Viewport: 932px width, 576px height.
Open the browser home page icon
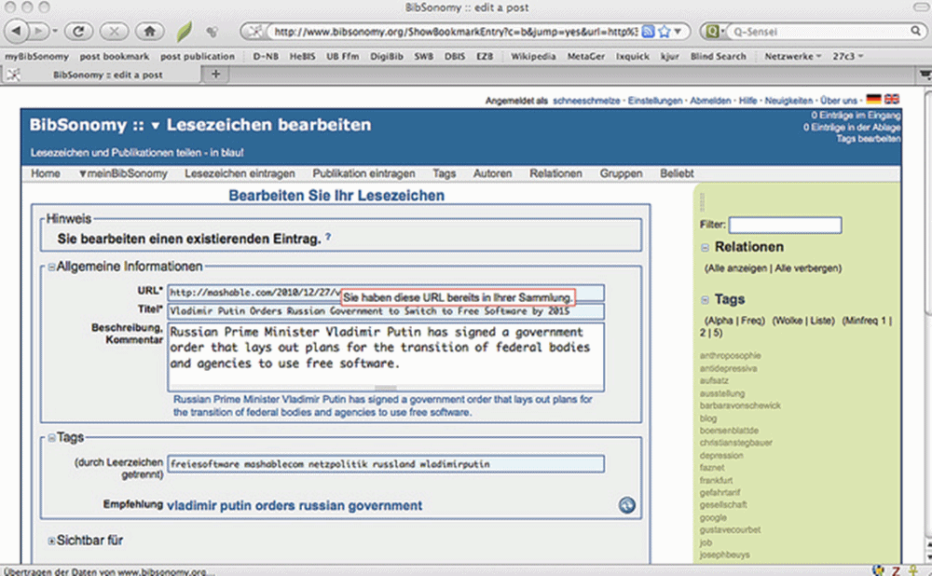pyautogui.click(x=150, y=31)
